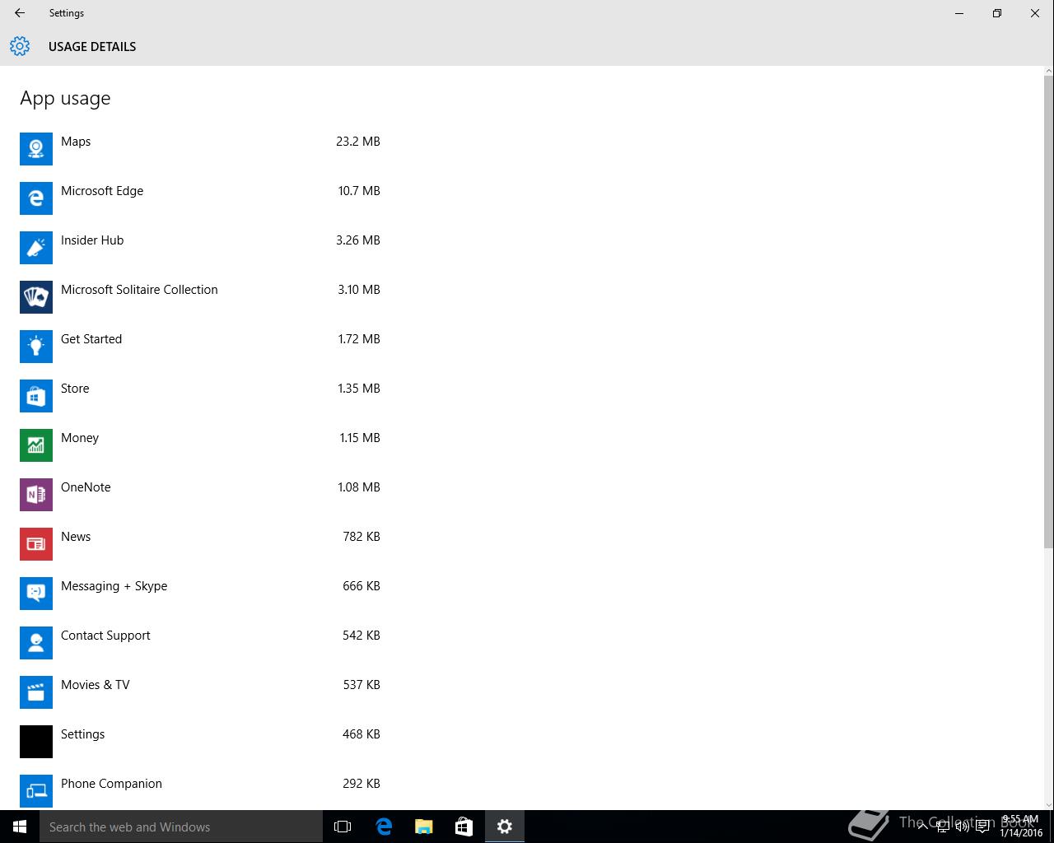1054x843 pixels.
Task: Click the 23.2 MB usage value
Action: [358, 142]
